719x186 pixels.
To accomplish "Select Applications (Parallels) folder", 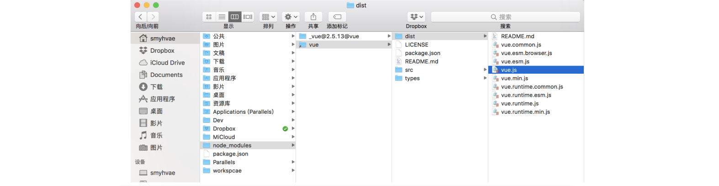I will pos(248,111).
